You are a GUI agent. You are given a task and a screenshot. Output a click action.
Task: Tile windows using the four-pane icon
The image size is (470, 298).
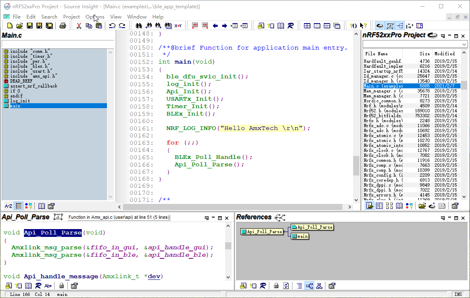coord(307,26)
